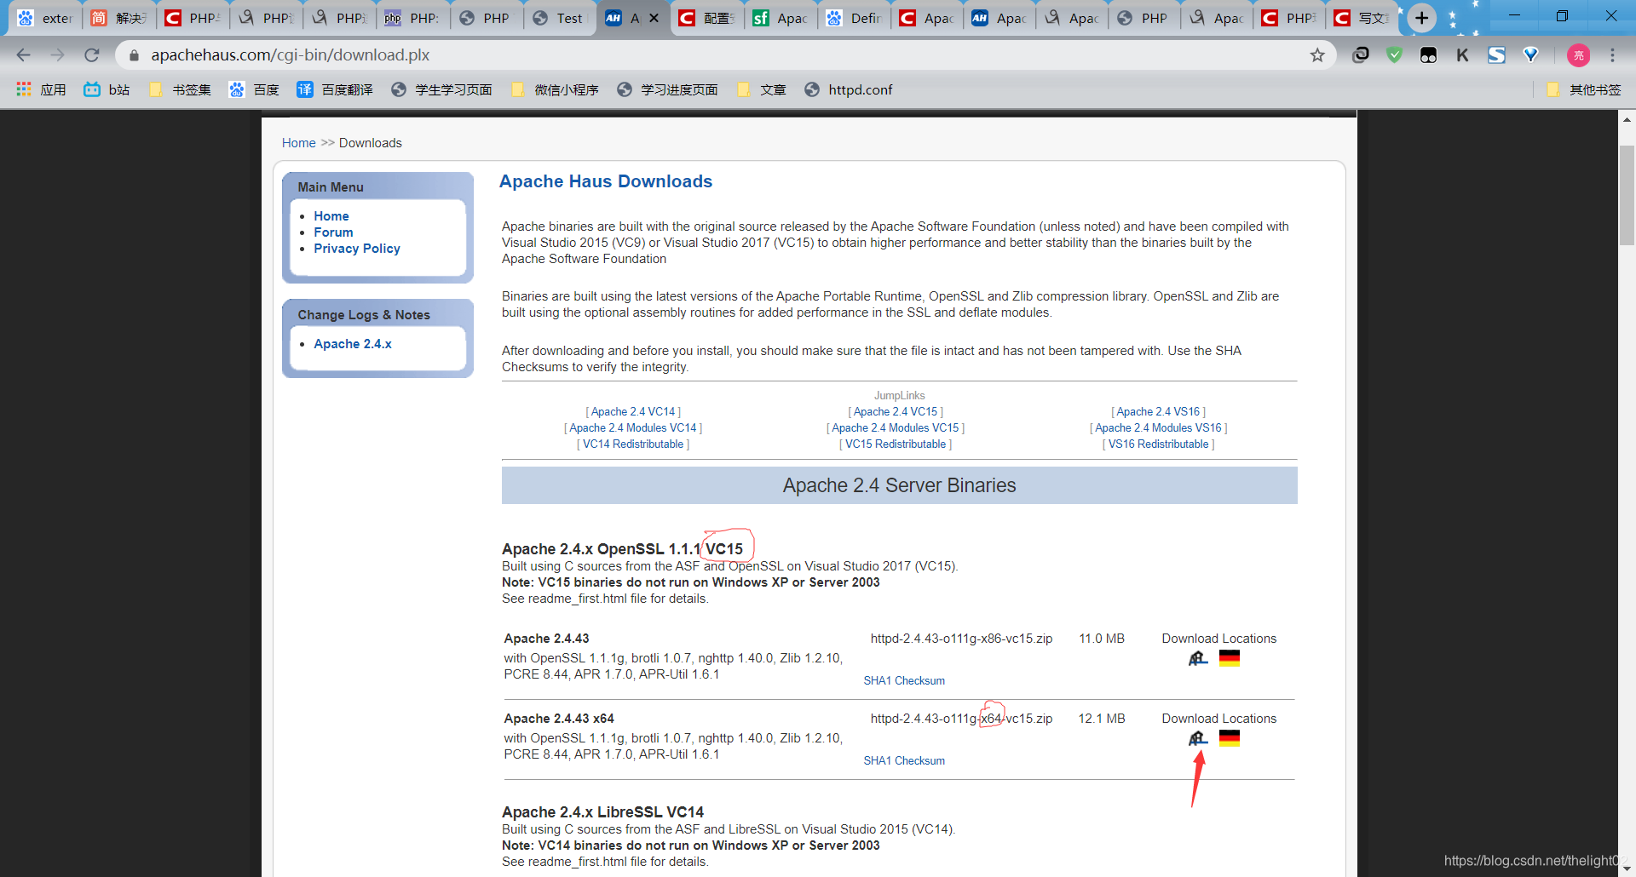This screenshot has height=877, width=1636.
Task: Open the b站 bookmark
Action: [107, 89]
